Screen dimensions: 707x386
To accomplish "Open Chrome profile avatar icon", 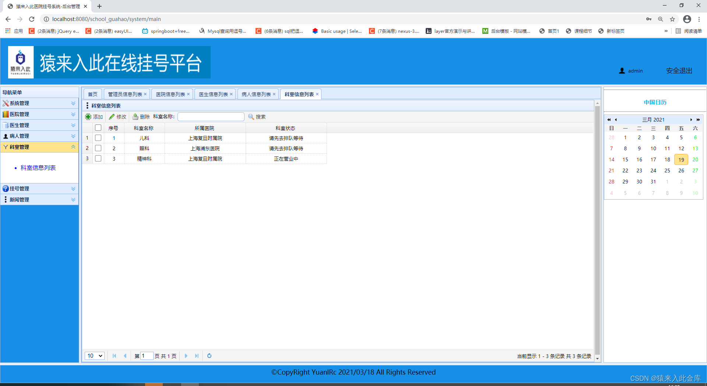I will [687, 19].
